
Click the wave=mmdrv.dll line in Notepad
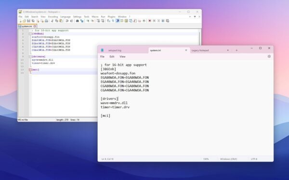(x=114, y=103)
